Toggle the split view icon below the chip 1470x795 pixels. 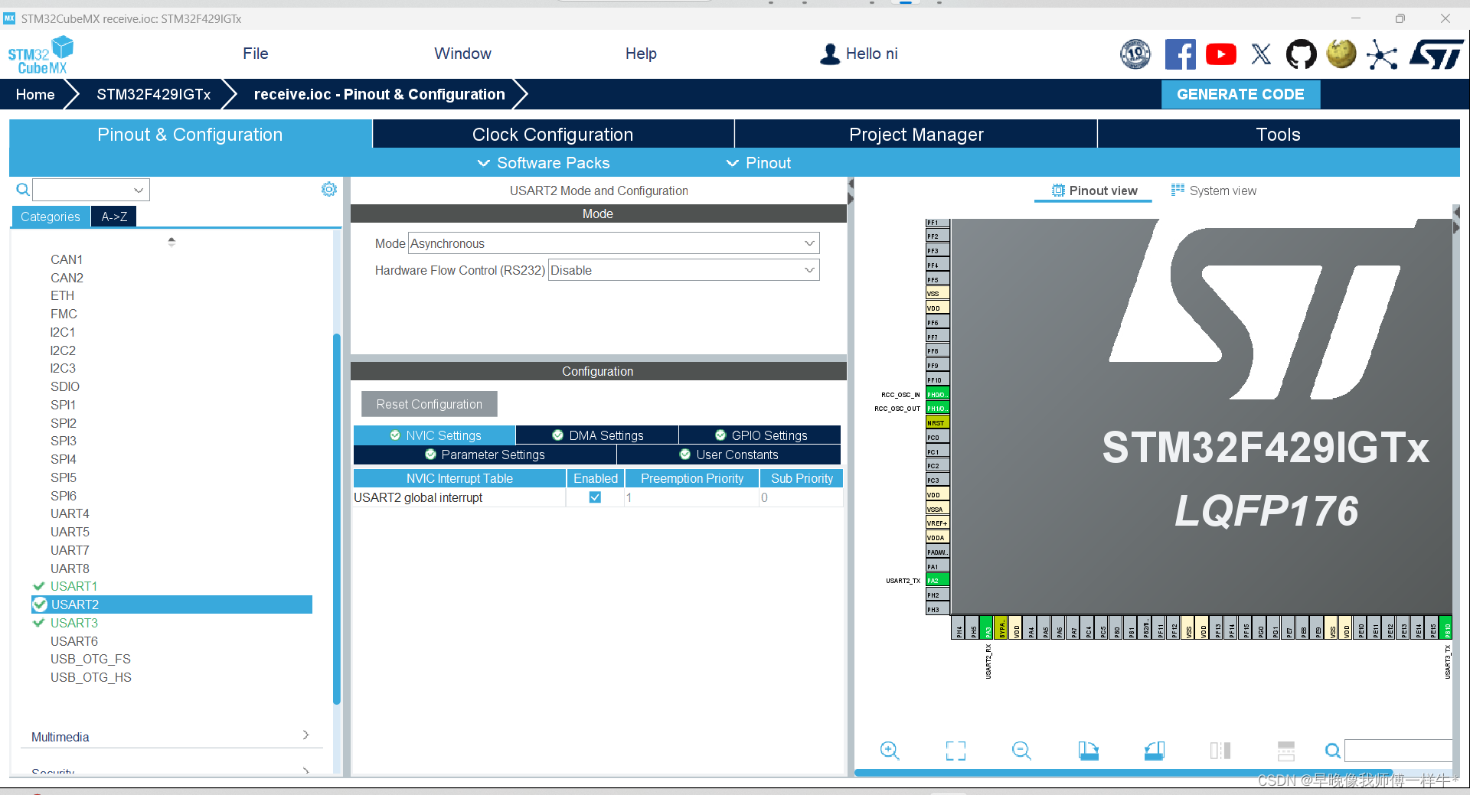pos(1220,751)
